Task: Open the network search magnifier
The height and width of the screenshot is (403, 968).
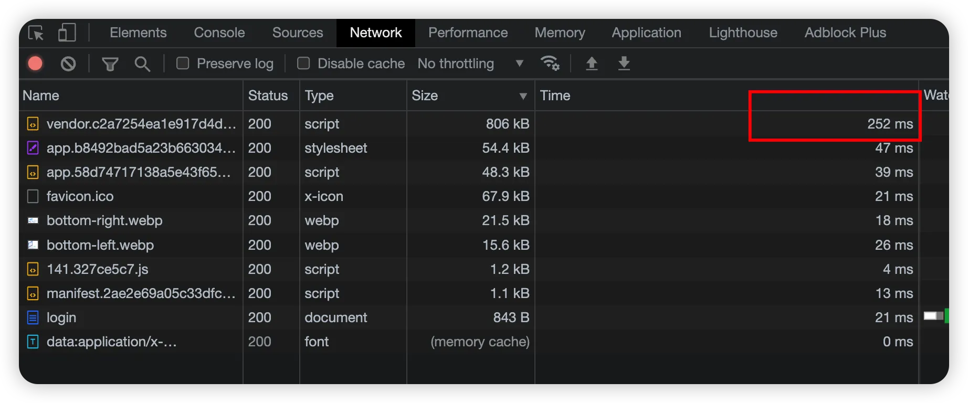Action: (142, 64)
